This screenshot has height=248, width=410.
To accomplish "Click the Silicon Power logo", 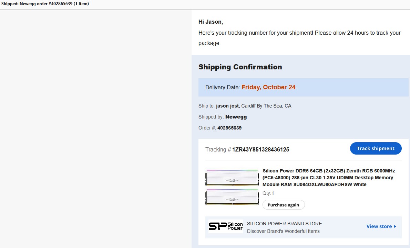I will (x=226, y=226).
